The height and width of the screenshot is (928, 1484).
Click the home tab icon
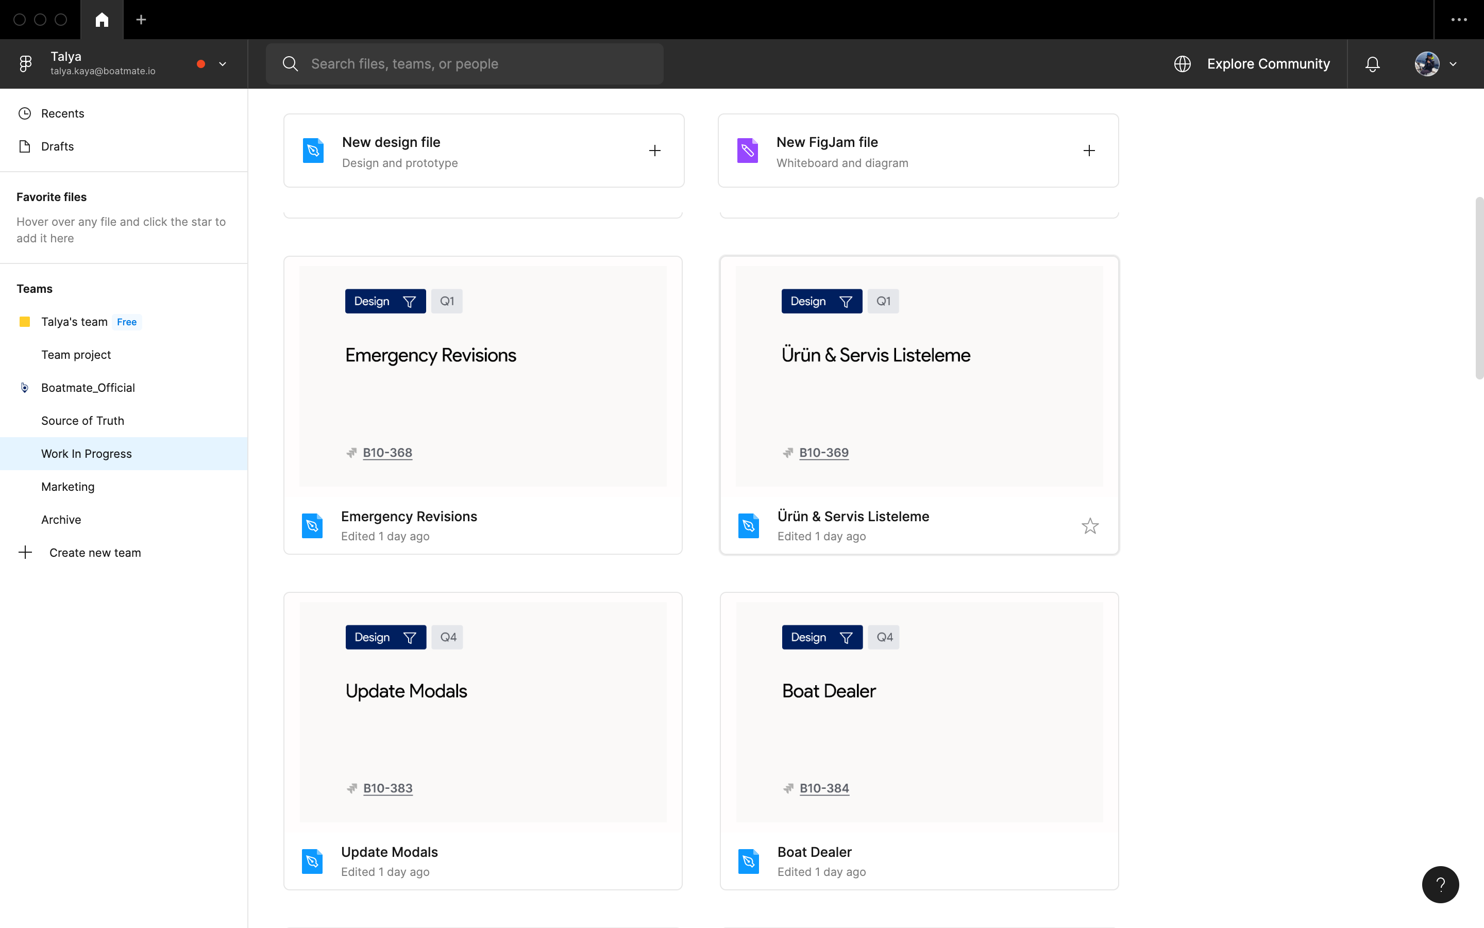coord(102,20)
